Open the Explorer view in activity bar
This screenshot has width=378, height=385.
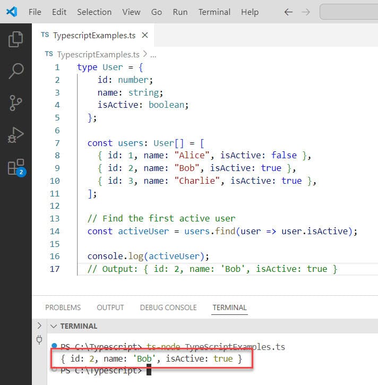pyautogui.click(x=16, y=39)
